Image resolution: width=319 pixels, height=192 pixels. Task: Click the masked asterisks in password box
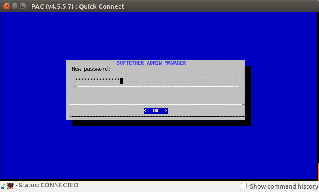(97, 80)
